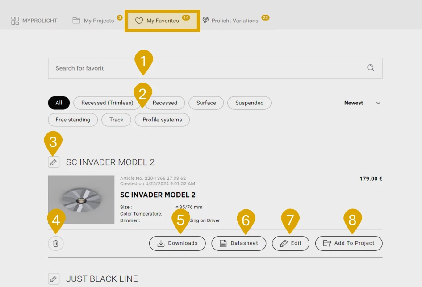The width and height of the screenshot is (422, 287).
Task: Toggle the Recessed (Trimless) filter
Action: point(107,103)
